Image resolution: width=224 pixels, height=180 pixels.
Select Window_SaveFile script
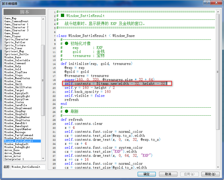(16, 105)
